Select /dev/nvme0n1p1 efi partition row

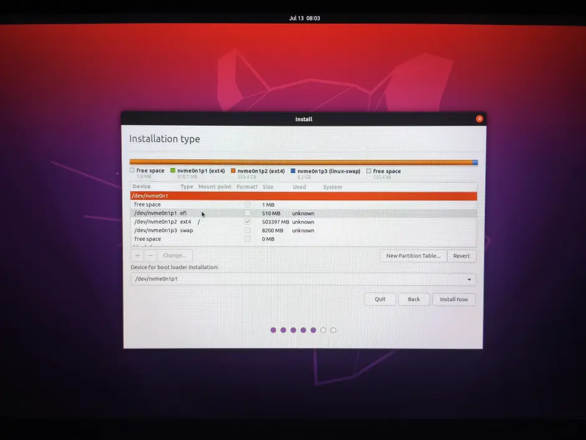[304, 213]
